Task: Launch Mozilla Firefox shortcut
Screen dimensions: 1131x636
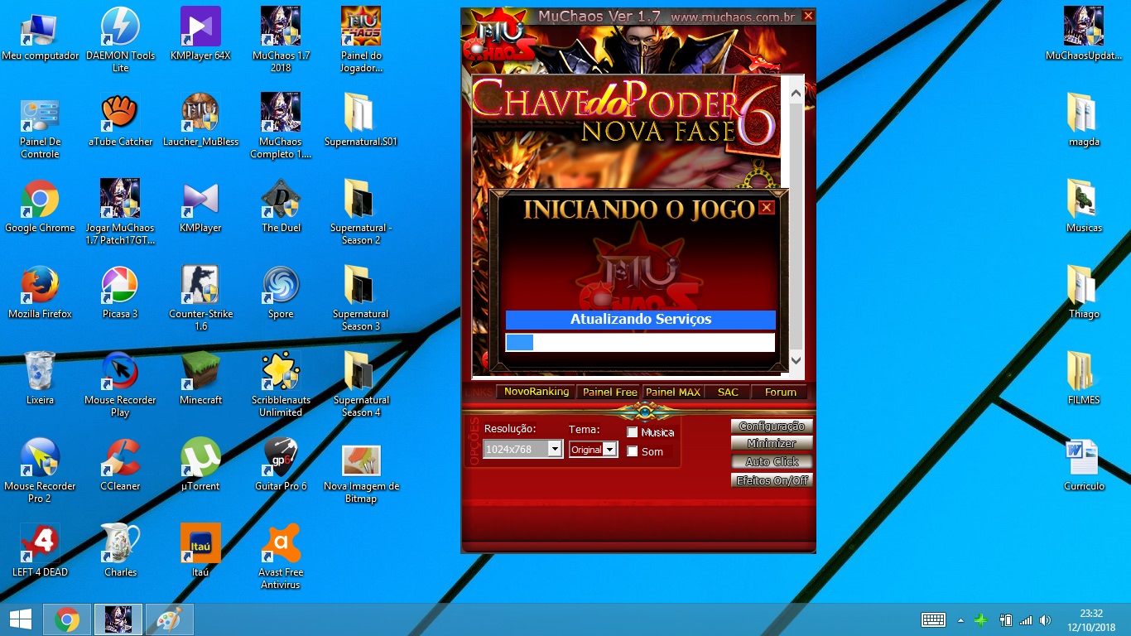Action: 40,293
